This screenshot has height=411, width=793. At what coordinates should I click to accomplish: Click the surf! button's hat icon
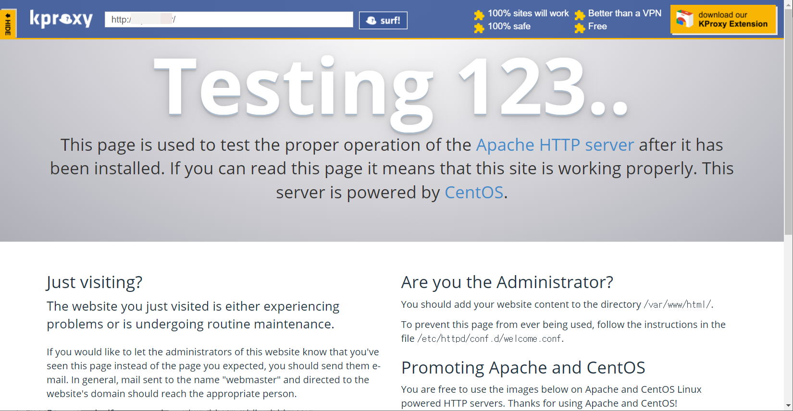coord(371,20)
